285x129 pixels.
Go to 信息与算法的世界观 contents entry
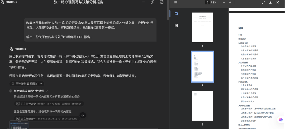point(249,50)
